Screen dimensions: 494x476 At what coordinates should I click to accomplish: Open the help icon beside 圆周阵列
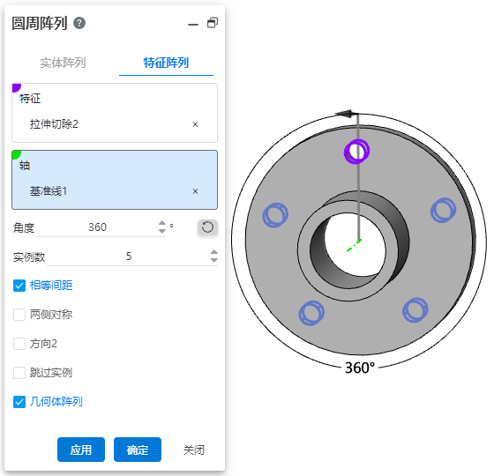pos(79,23)
